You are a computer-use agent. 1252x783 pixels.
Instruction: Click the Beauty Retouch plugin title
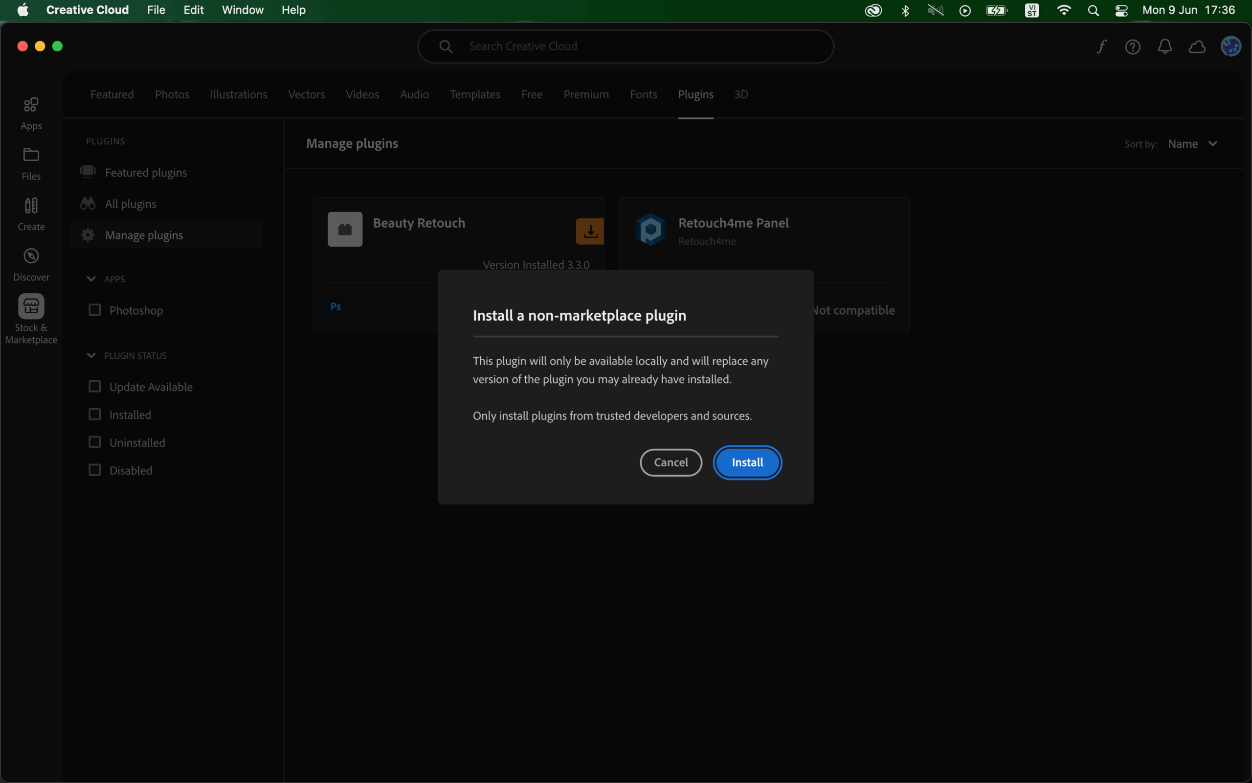419,223
